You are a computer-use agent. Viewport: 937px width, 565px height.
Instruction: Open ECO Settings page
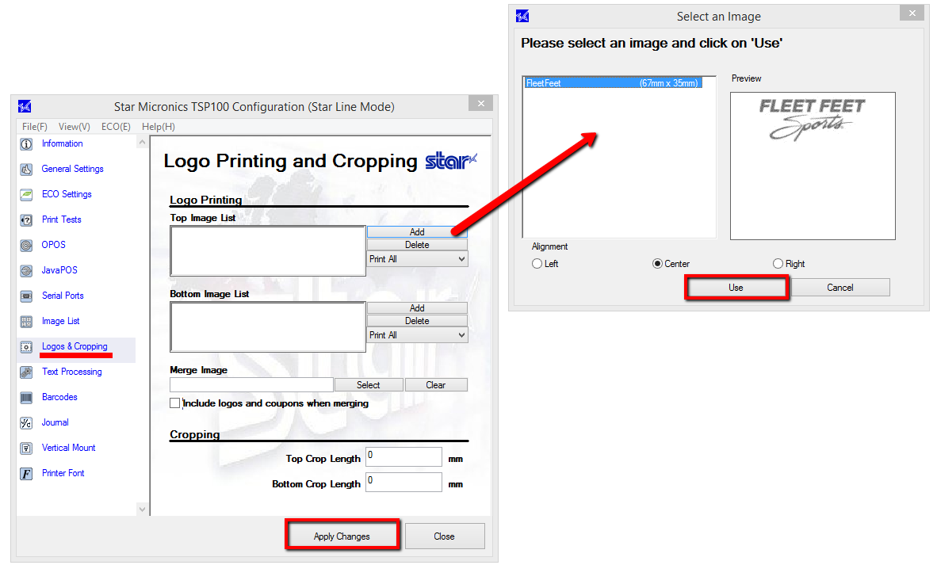click(x=67, y=194)
